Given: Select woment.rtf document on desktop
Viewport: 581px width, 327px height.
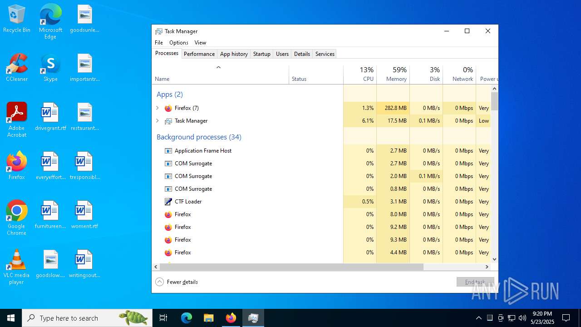Looking at the screenshot, I should 84,215.
